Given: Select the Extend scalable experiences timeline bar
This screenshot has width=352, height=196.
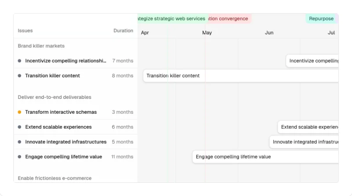Looking at the screenshot, I should [308, 127].
